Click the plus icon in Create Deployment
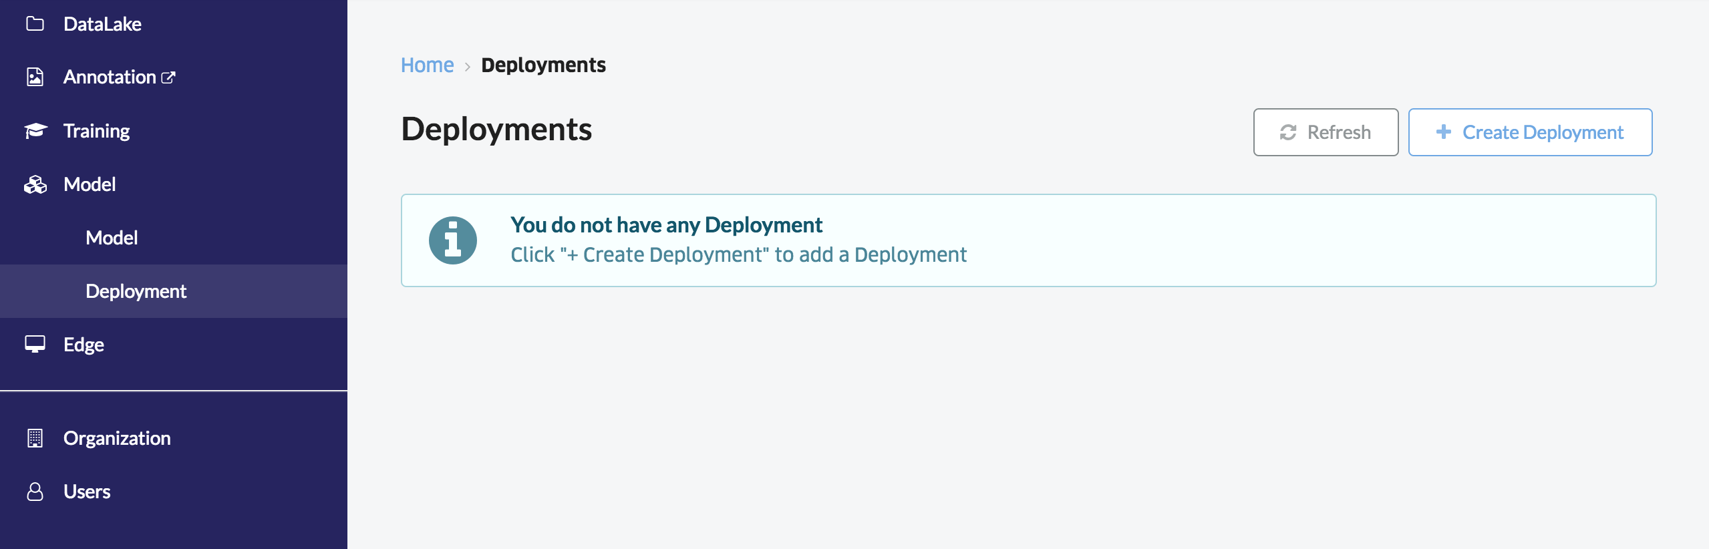This screenshot has height=549, width=1709. (1444, 132)
